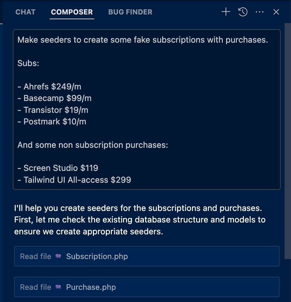Click the Screen Studio $119 line

point(58,168)
